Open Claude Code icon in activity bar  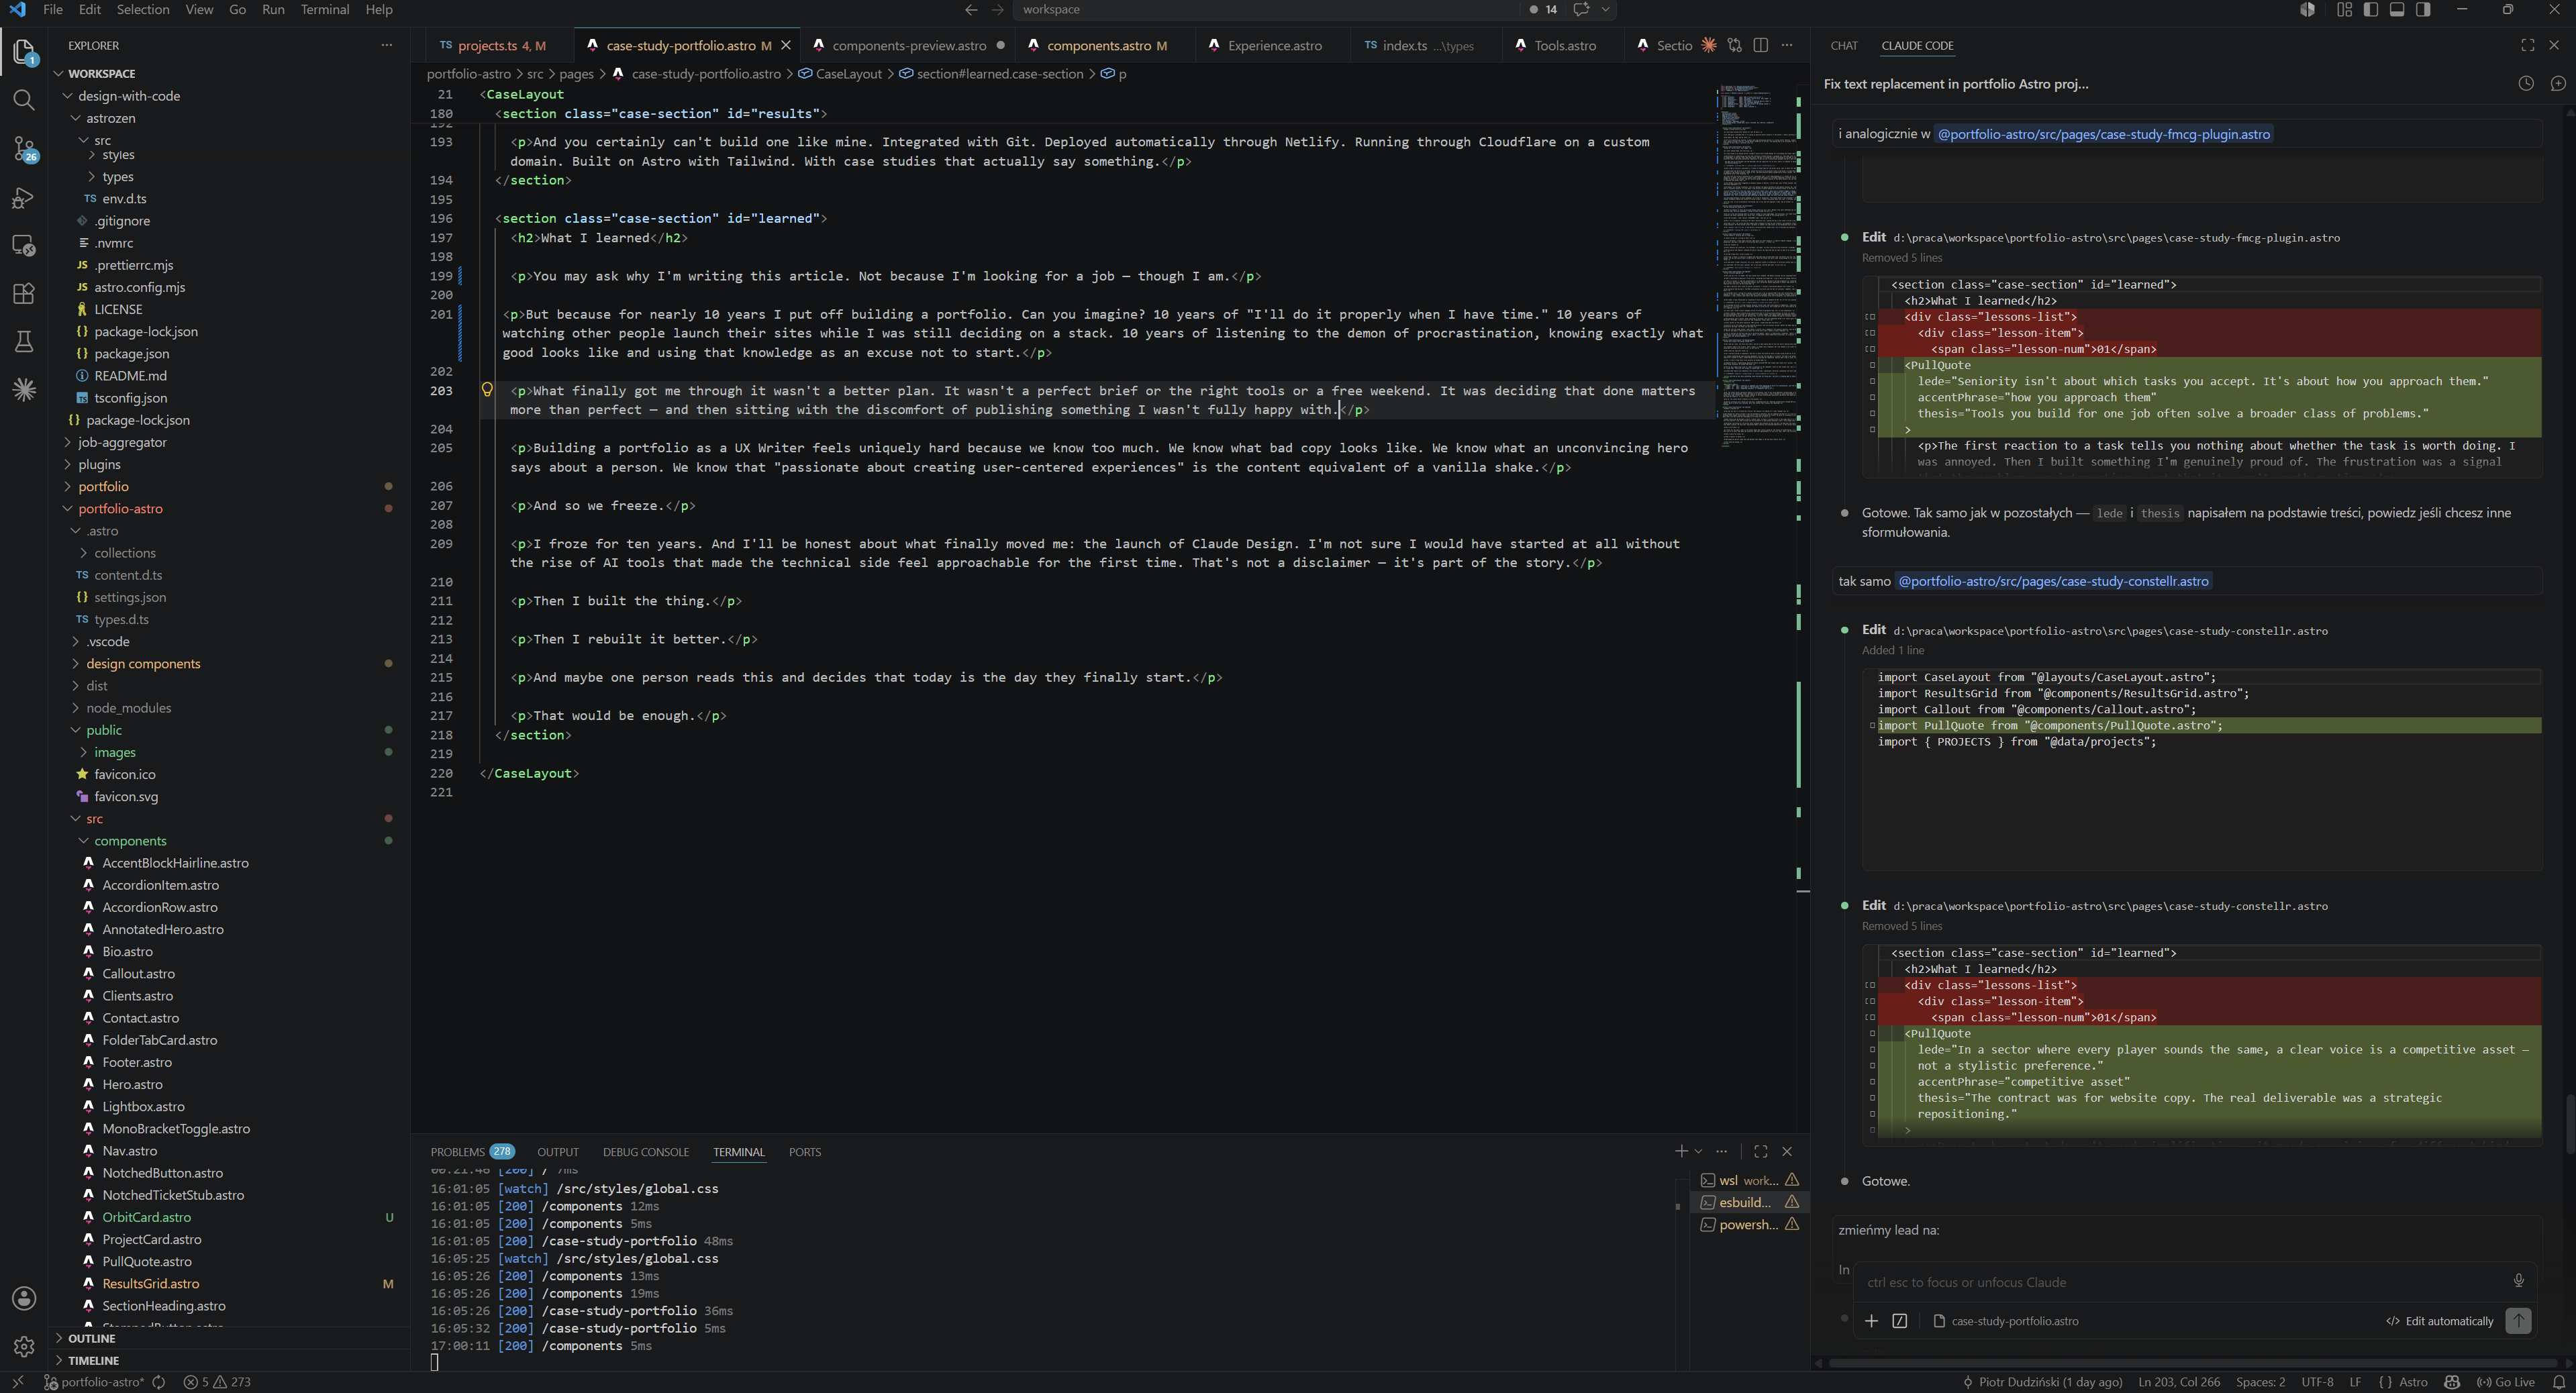[x=24, y=390]
